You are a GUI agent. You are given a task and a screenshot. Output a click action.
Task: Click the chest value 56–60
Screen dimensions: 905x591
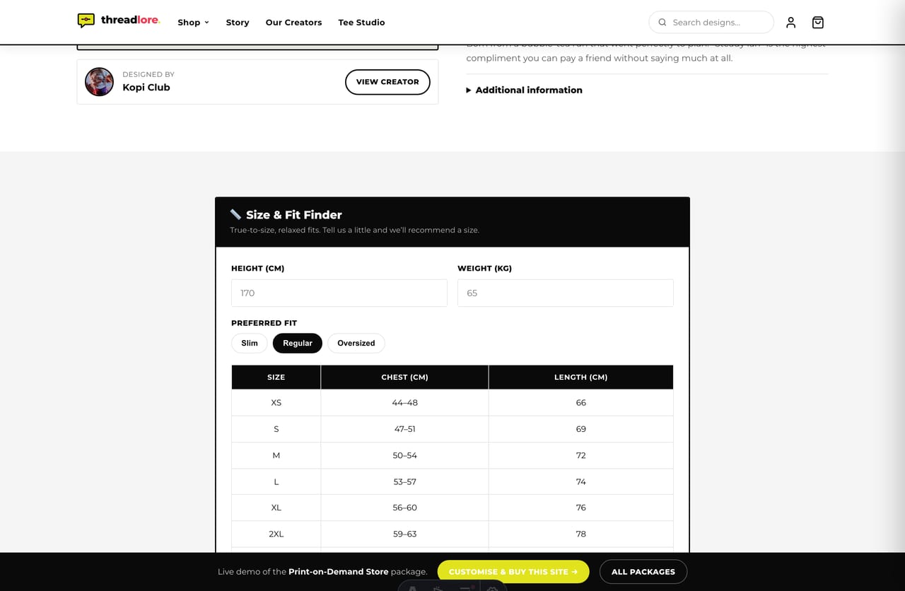click(x=405, y=508)
